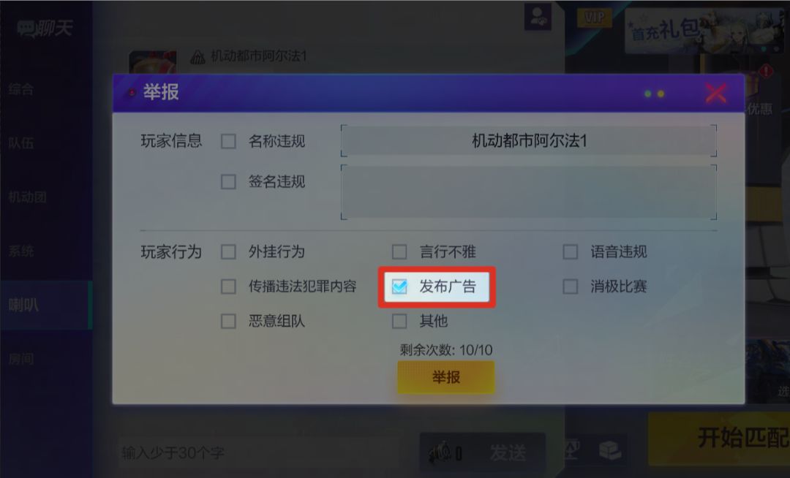The image size is (790, 478).
Task: Open the 首充礼包 banner
Action: point(705,30)
